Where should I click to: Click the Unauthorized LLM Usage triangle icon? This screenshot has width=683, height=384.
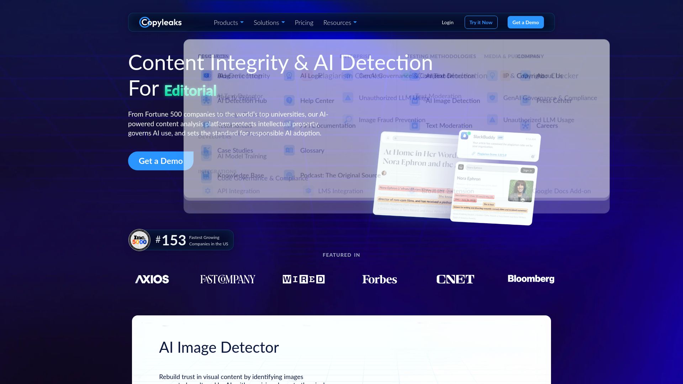click(348, 98)
